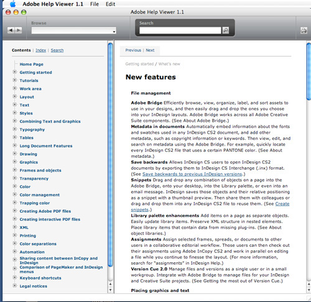Click the back navigation arrow button
Screen dimensions: 311x302
[x=11, y=30]
